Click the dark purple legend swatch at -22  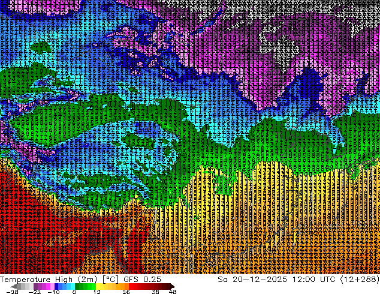pyautogui.click(x=35, y=286)
